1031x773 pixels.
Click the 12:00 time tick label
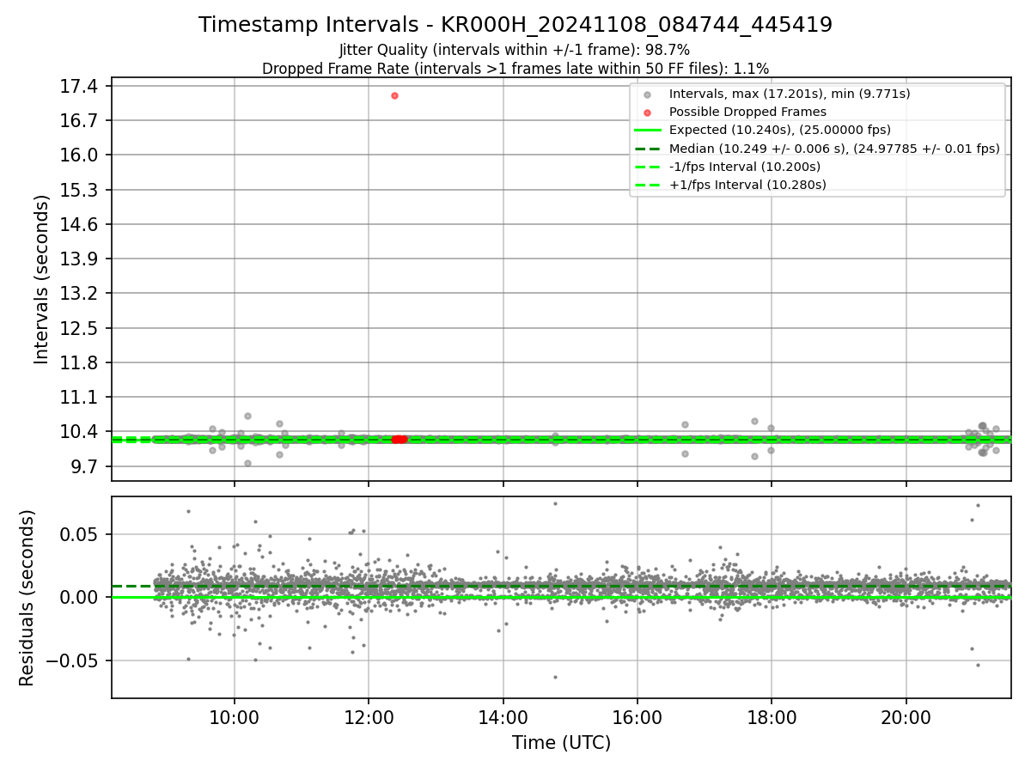[x=369, y=716]
